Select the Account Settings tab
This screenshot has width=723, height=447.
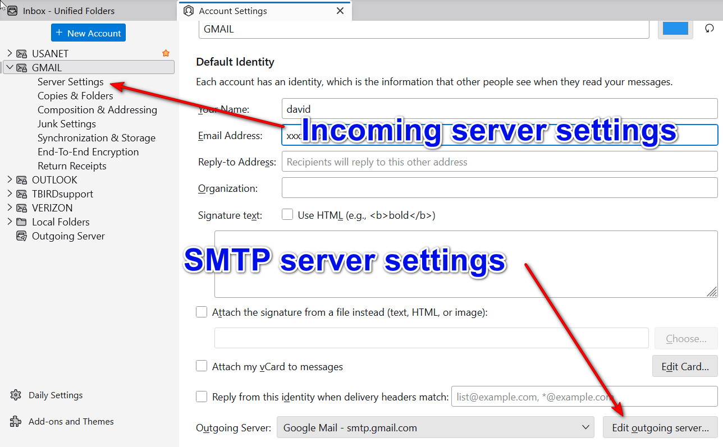pyautogui.click(x=264, y=11)
